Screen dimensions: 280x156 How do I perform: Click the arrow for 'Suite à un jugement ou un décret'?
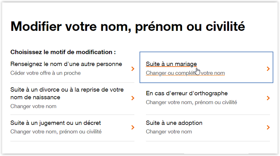click(133, 127)
